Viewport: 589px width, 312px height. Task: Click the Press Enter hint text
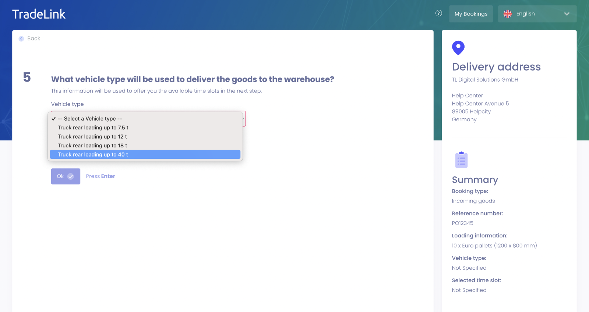pos(100,176)
